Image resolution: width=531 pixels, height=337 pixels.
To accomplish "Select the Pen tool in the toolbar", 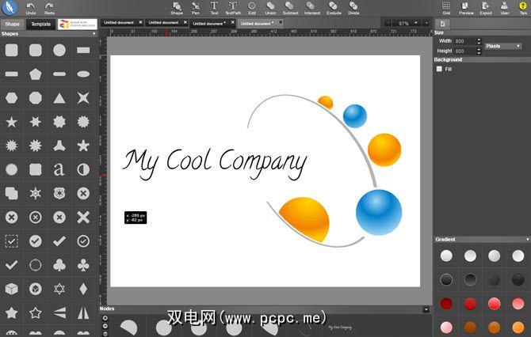I will click(x=195, y=7).
